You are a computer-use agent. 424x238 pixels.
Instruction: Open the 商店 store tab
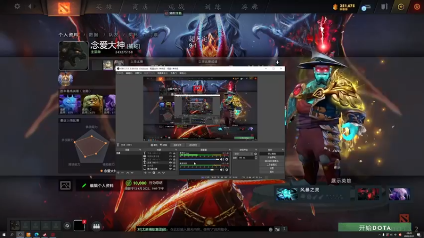click(140, 7)
